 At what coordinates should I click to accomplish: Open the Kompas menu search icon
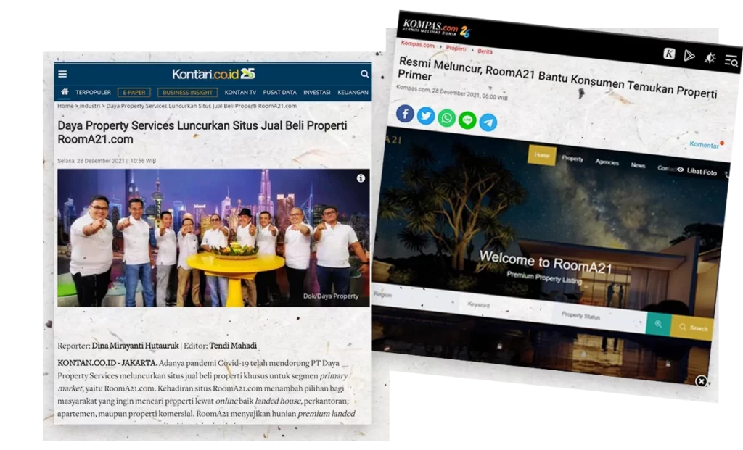[731, 61]
